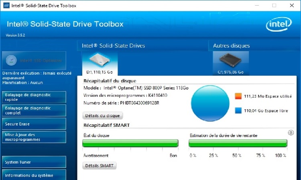Click the help question mark icon in SMART summary

coord(291,132)
